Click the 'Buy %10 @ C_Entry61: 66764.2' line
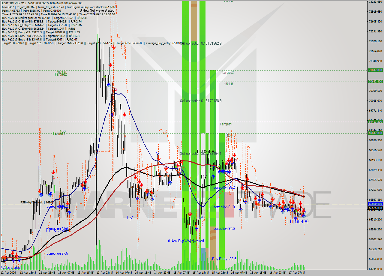Image resolution: width=384 pixels, height=276 pixels. click(x=42, y=25)
